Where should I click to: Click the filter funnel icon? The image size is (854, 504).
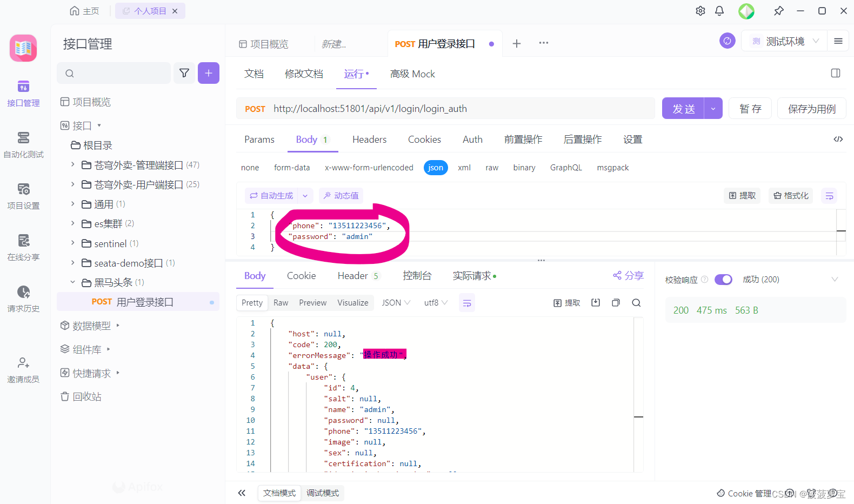point(184,73)
